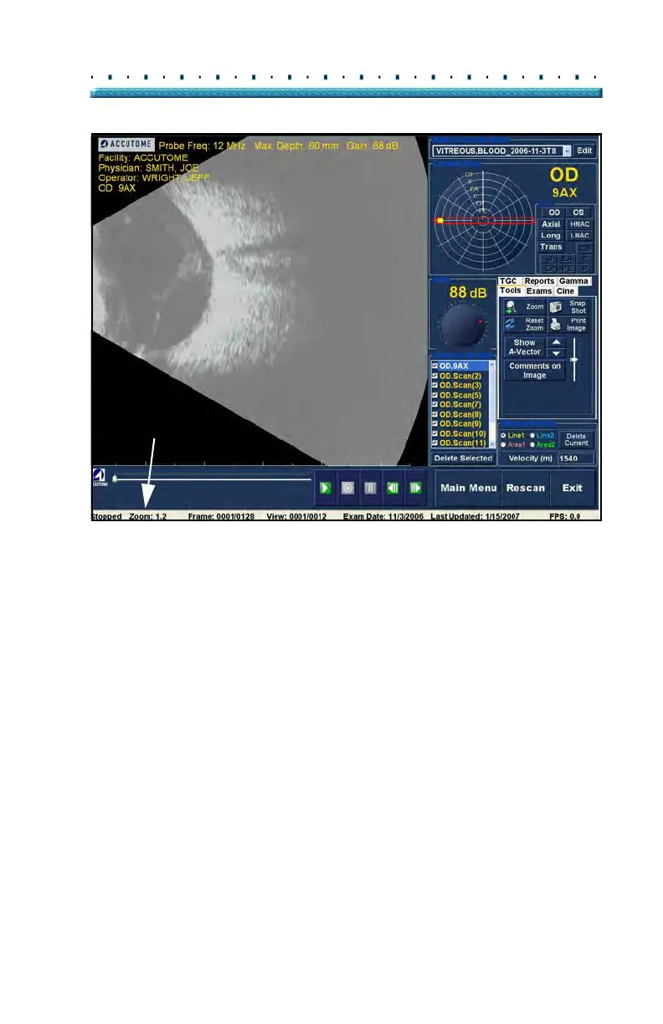Select Area1 measurement radio

pos(503,444)
